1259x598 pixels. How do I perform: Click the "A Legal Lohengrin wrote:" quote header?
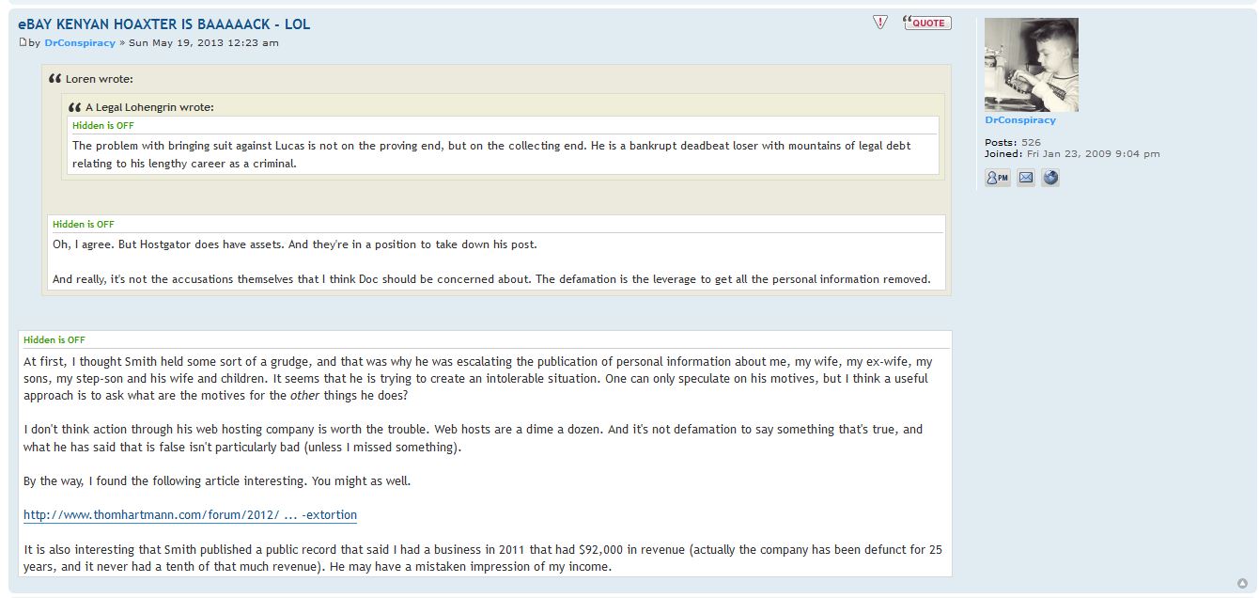click(149, 107)
